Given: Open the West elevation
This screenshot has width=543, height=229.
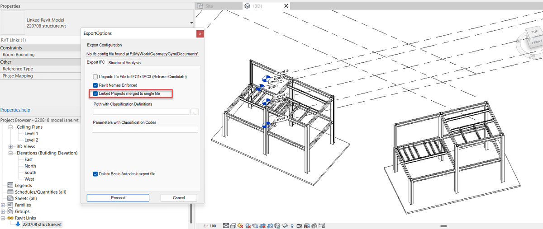Looking at the screenshot, I should pos(29,179).
